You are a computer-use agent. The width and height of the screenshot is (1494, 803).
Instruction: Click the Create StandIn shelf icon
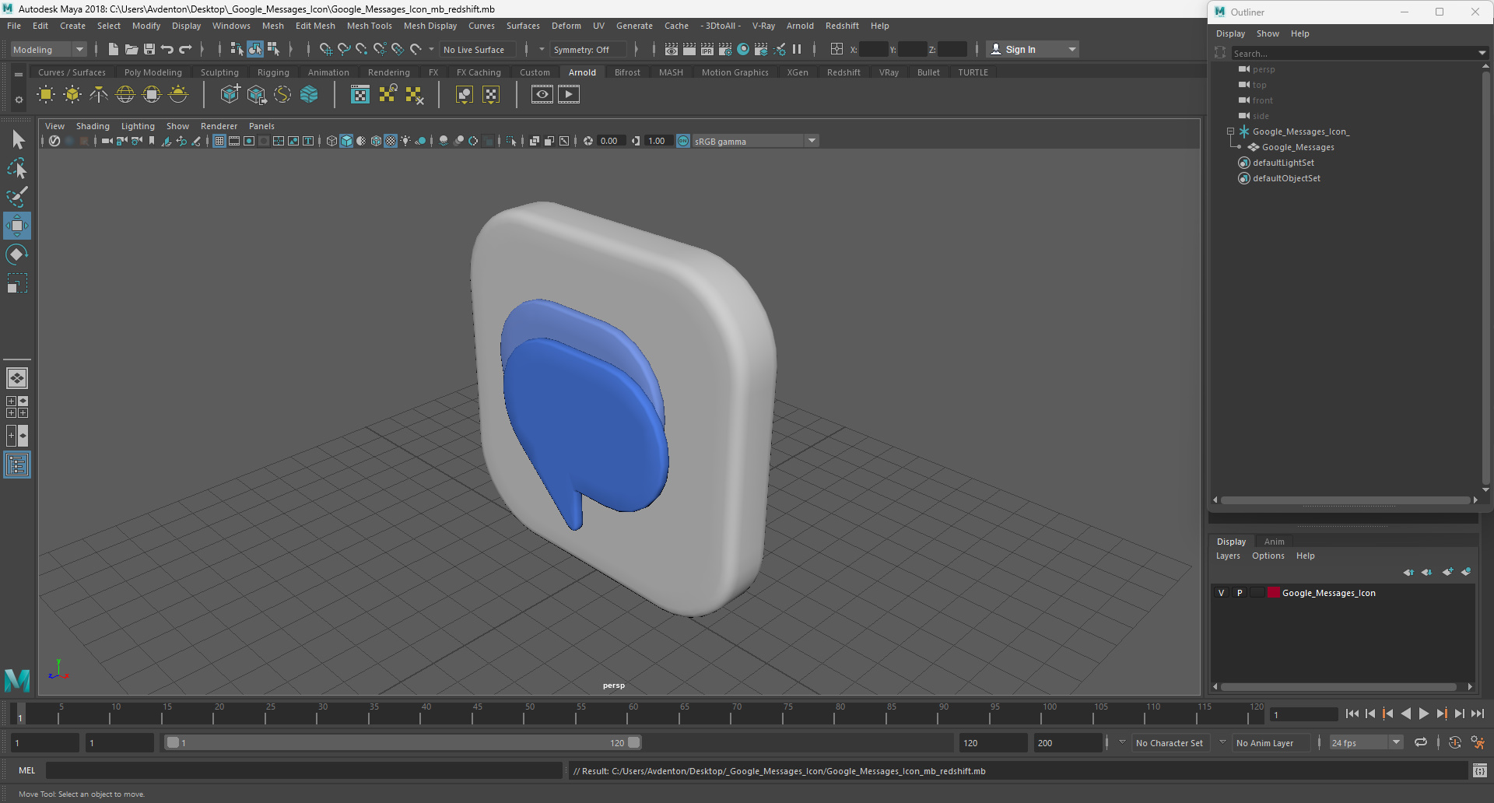click(x=230, y=95)
